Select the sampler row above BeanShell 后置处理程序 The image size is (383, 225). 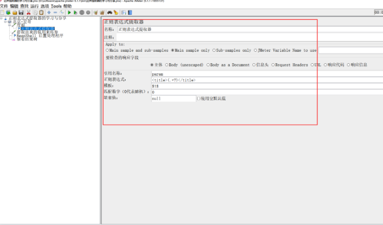tap(38, 32)
